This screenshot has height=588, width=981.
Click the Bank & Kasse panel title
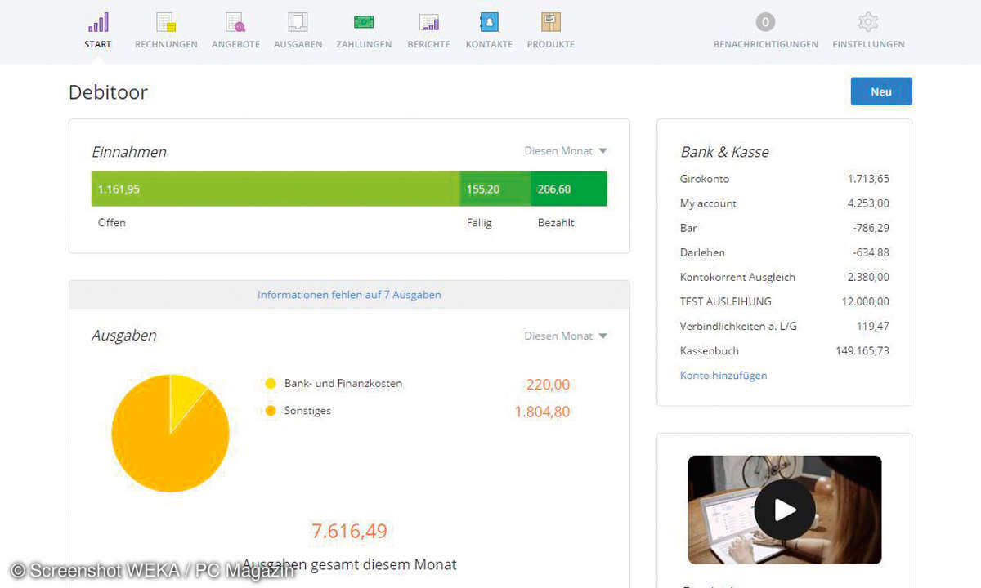pyautogui.click(x=724, y=152)
